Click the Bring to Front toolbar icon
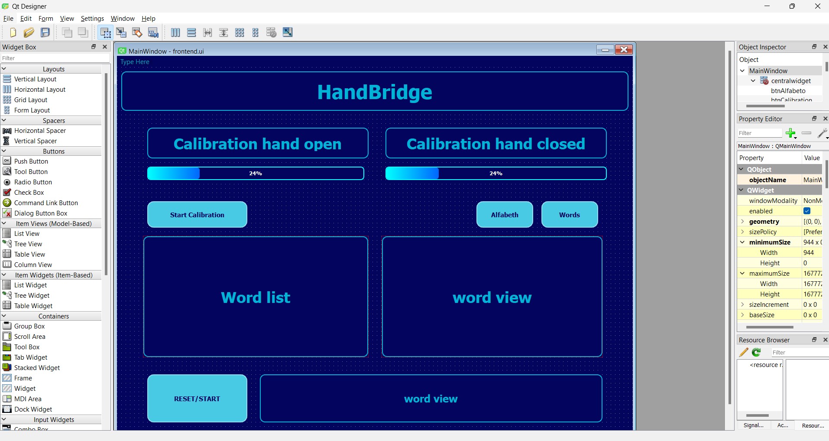 pos(83,32)
